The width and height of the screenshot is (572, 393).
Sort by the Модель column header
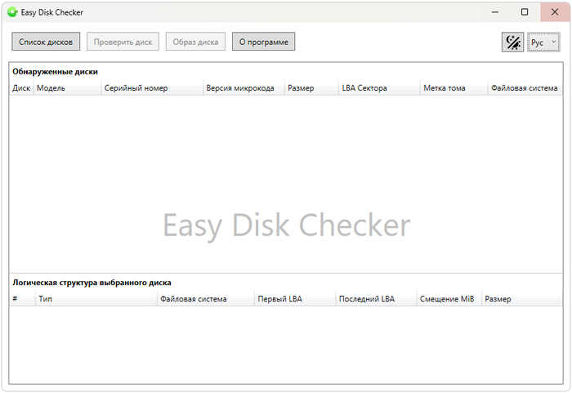(68, 88)
